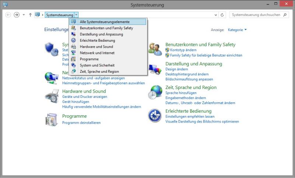Click the Programme category icon

[52, 119]
